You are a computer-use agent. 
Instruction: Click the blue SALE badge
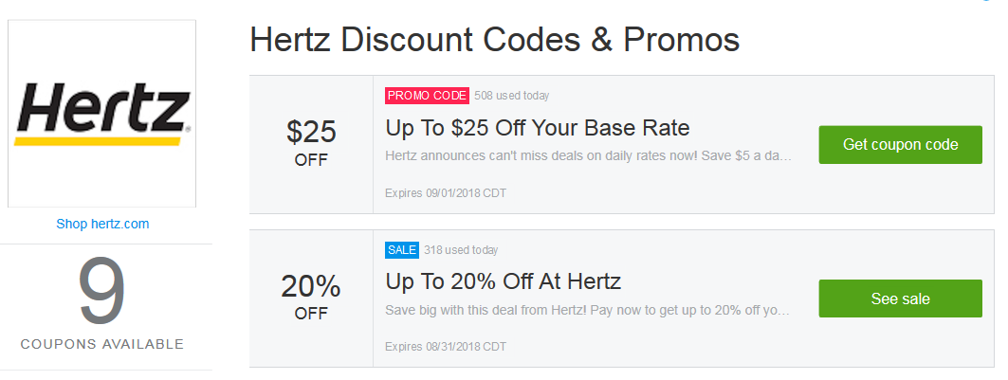click(x=402, y=249)
